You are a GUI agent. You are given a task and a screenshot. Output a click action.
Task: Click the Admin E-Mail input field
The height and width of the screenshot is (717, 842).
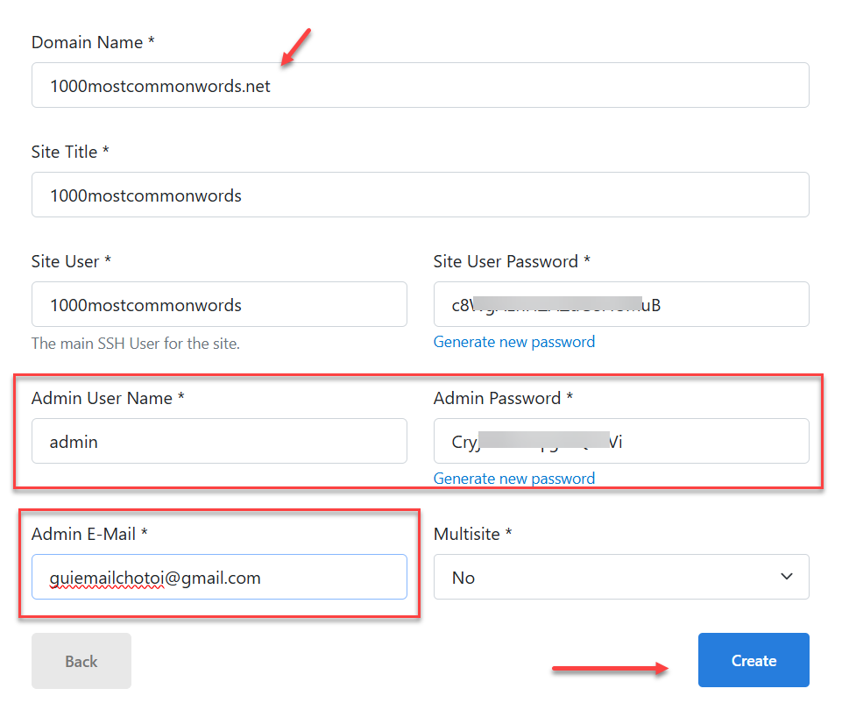219,577
